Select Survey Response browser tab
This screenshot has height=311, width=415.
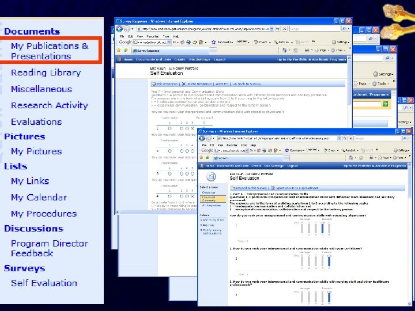pos(171,50)
